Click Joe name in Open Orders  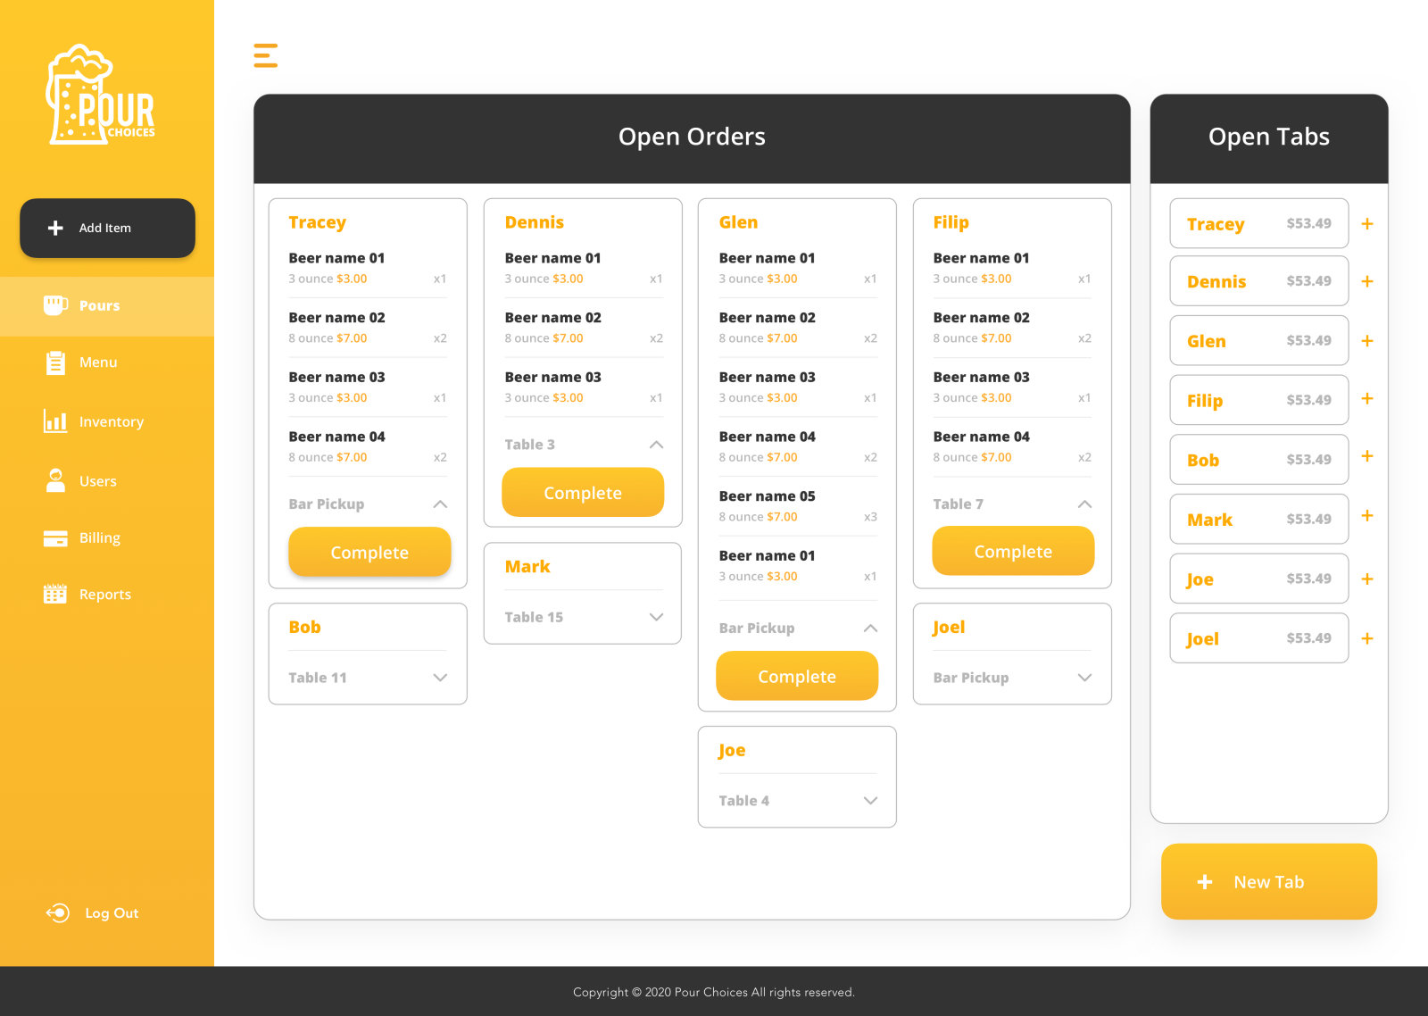(x=732, y=751)
